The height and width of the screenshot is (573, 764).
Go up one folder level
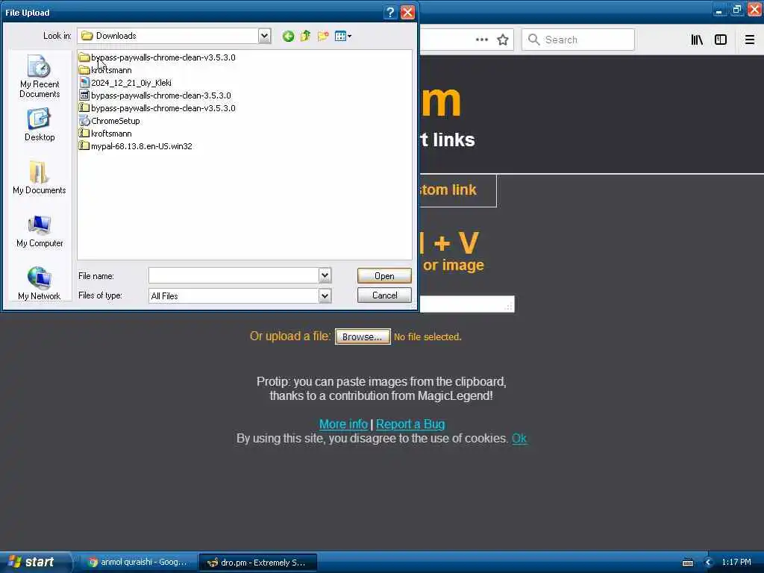pos(305,36)
